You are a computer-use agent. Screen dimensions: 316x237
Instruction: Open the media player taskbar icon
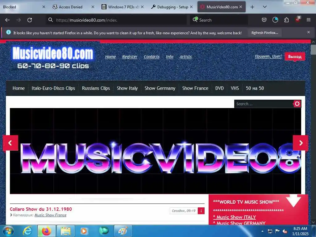point(84,231)
